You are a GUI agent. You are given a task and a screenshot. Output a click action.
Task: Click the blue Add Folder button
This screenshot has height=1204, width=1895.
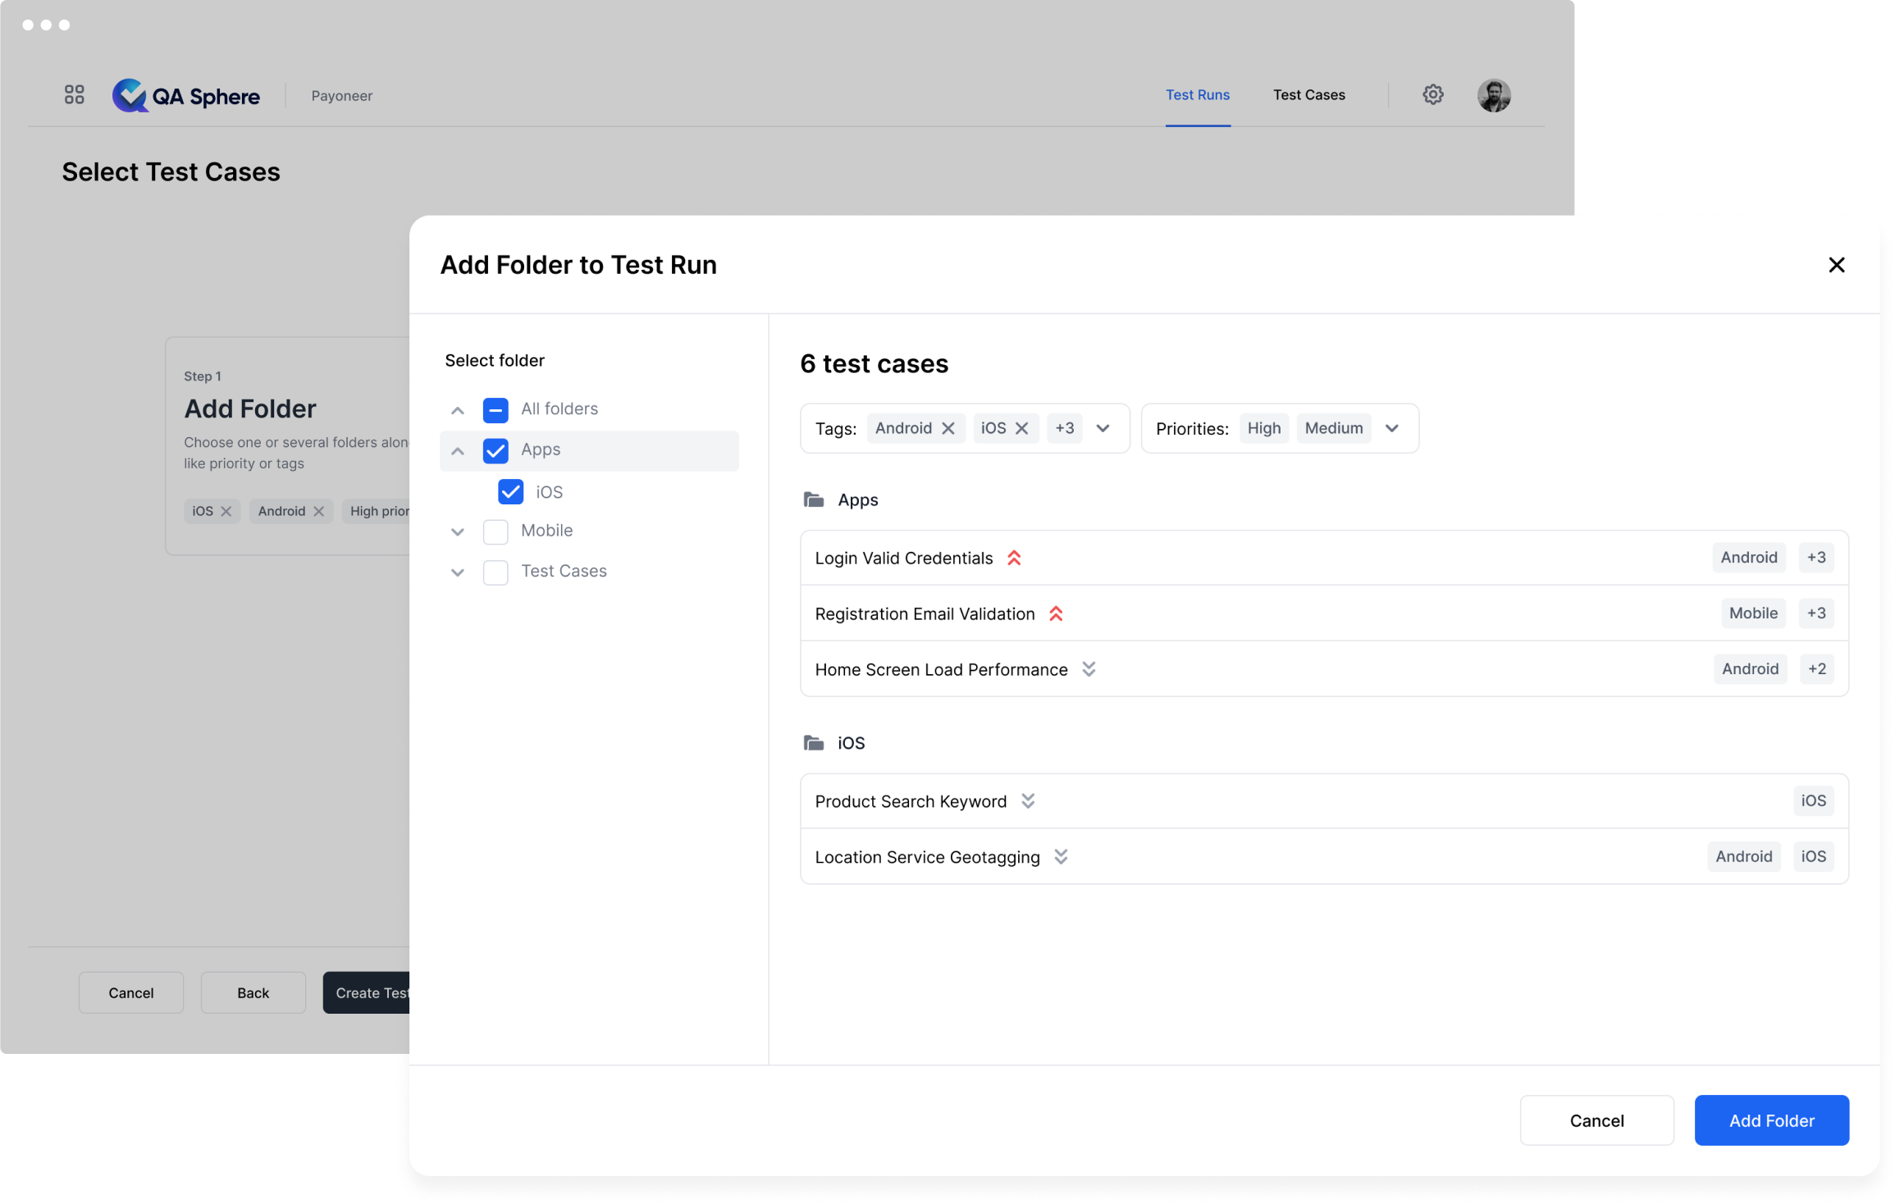coord(1770,1120)
